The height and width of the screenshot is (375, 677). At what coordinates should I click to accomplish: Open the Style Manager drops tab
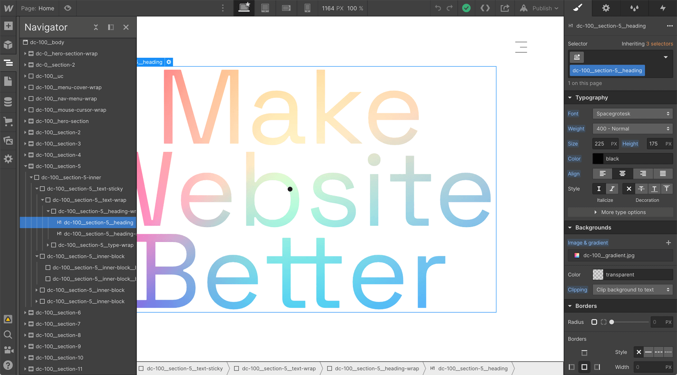coord(634,8)
